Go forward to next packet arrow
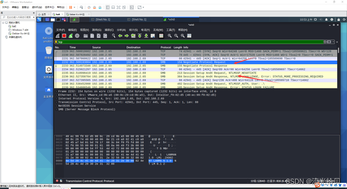347x189 pixels. pyautogui.click(x=127, y=36)
